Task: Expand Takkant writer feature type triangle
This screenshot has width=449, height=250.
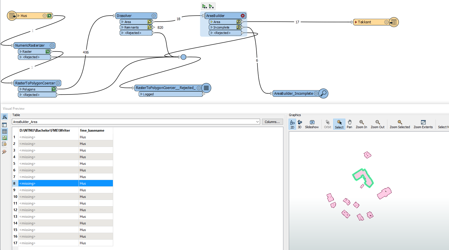Action: pyautogui.click(x=356, y=22)
